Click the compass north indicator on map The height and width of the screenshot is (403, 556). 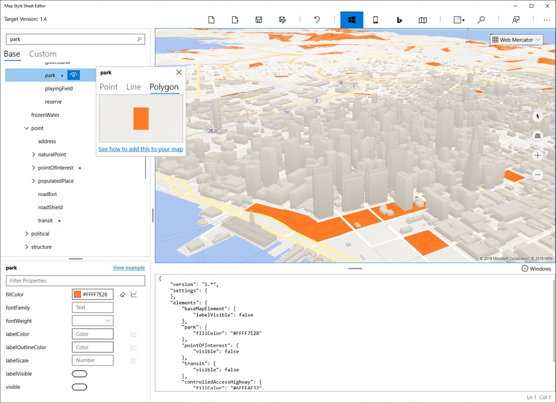(538, 116)
